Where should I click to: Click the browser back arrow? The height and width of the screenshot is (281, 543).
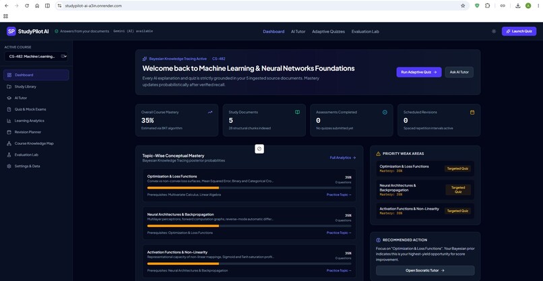[x=6, y=6]
